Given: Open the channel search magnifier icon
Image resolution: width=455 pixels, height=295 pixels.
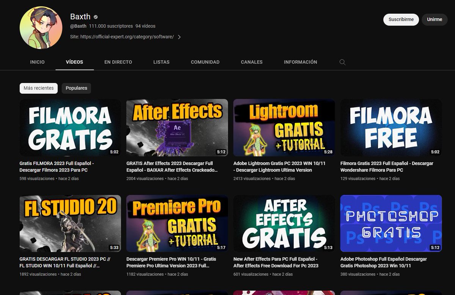Looking at the screenshot, I should (342, 62).
